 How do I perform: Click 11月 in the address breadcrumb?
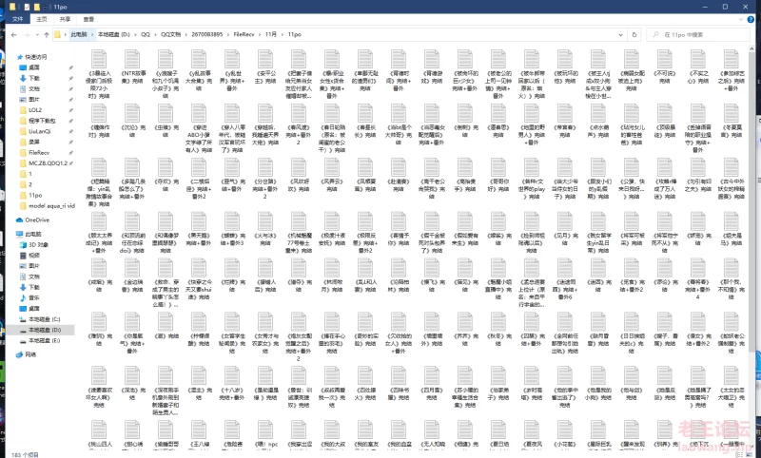(x=271, y=34)
